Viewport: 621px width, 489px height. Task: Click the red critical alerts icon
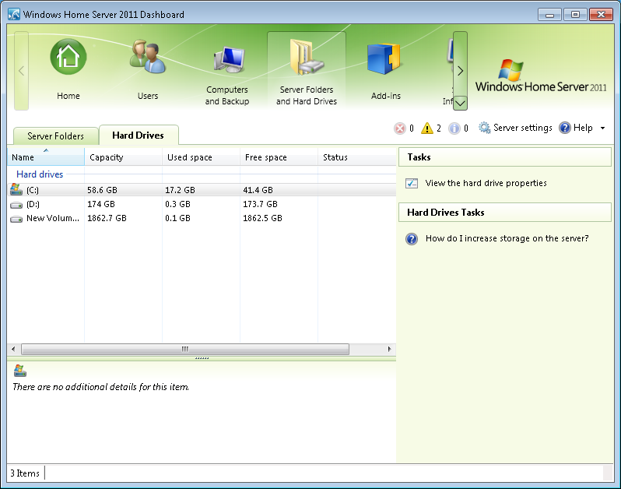[400, 128]
